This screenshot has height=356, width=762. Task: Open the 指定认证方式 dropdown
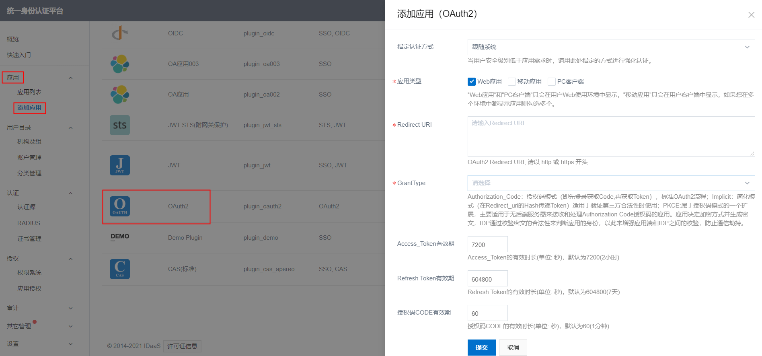click(611, 47)
